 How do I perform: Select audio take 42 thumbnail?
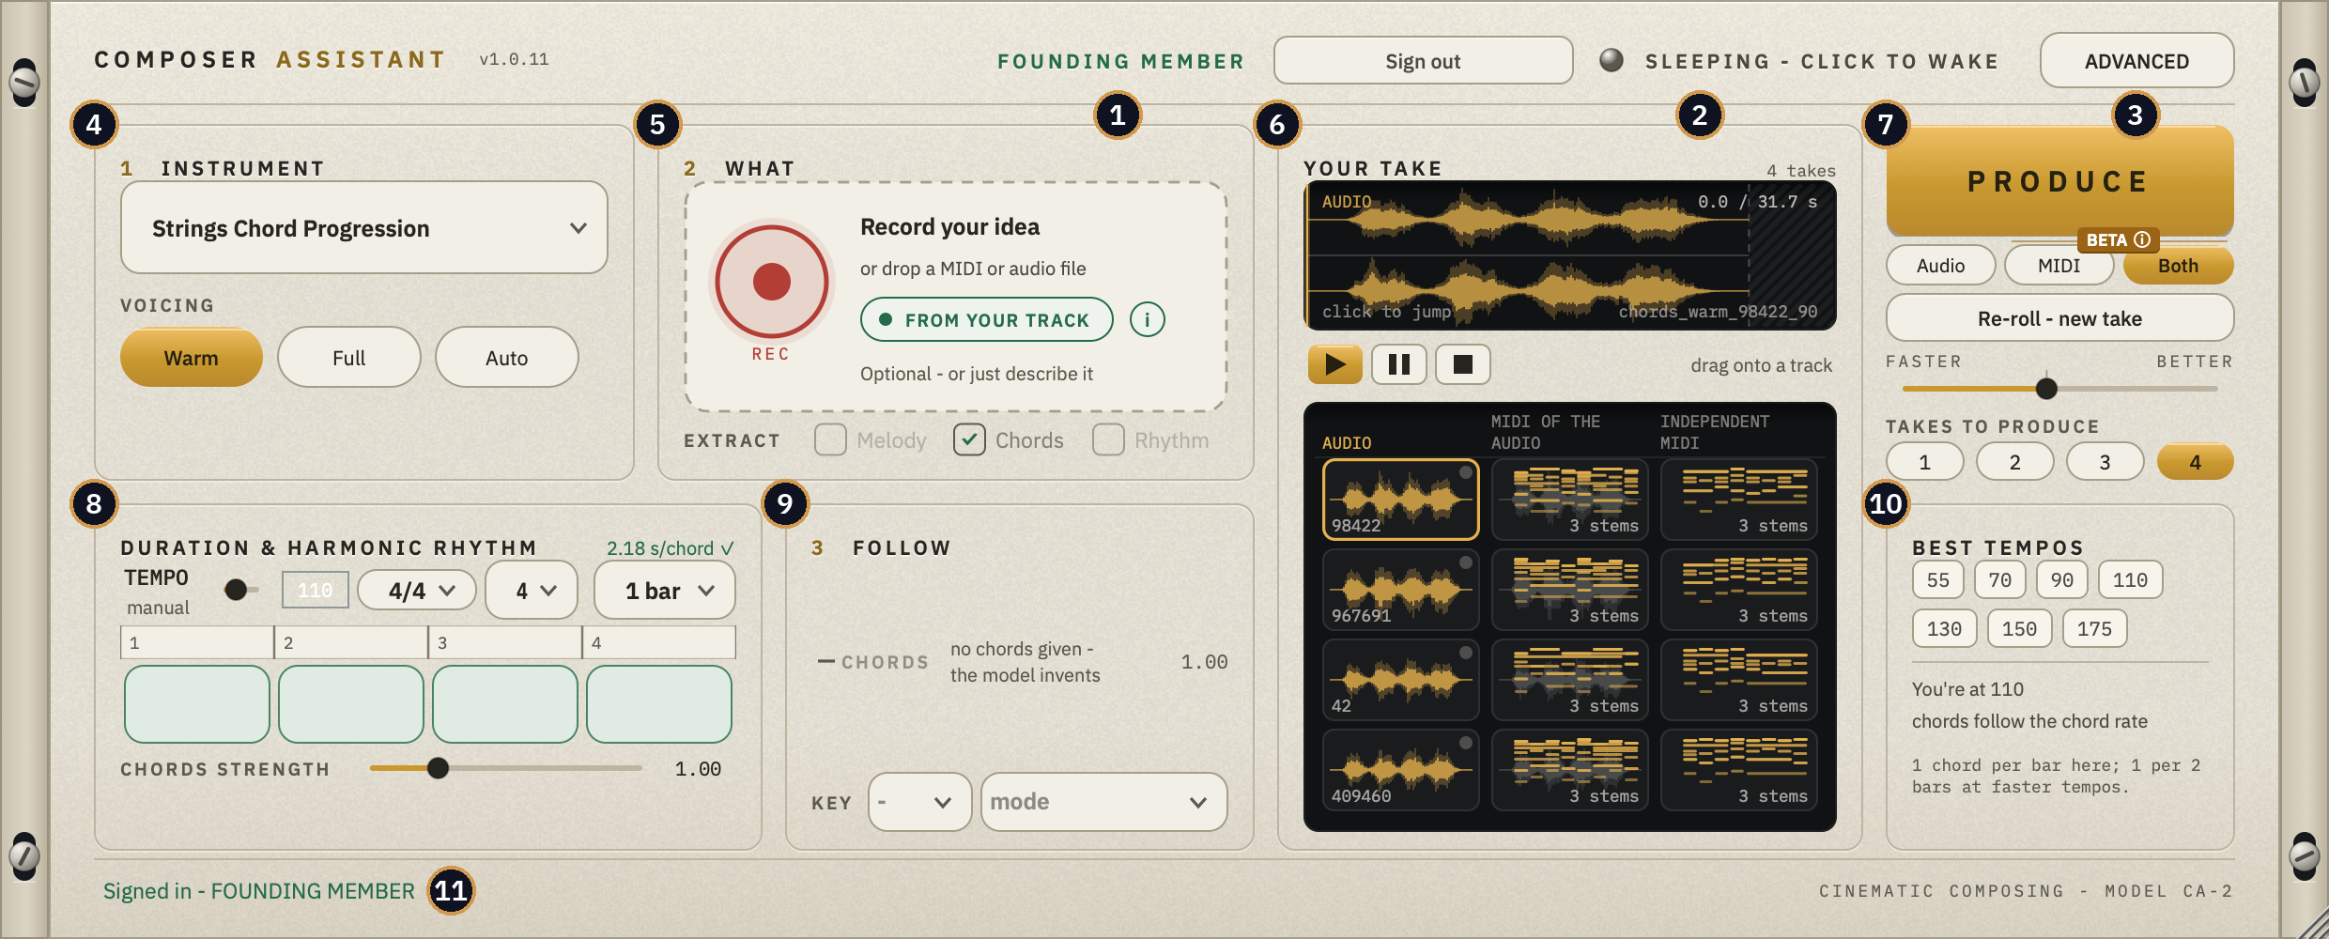click(1400, 680)
